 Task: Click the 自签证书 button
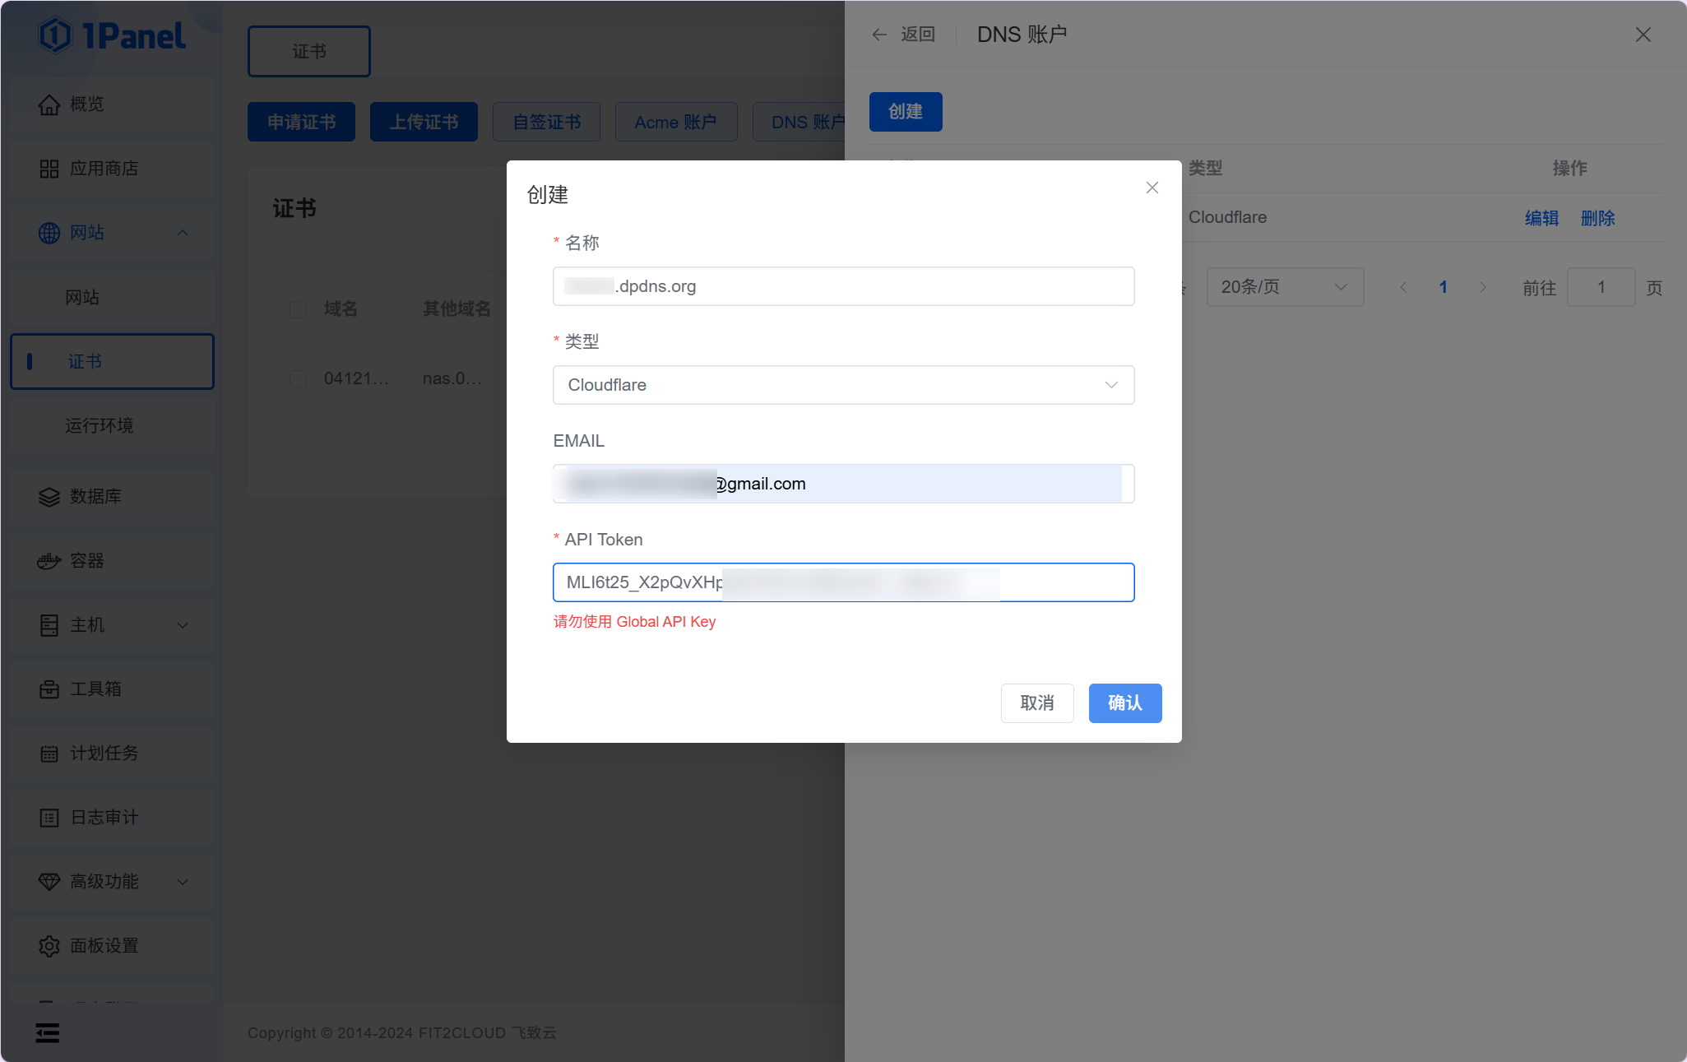[x=546, y=122]
